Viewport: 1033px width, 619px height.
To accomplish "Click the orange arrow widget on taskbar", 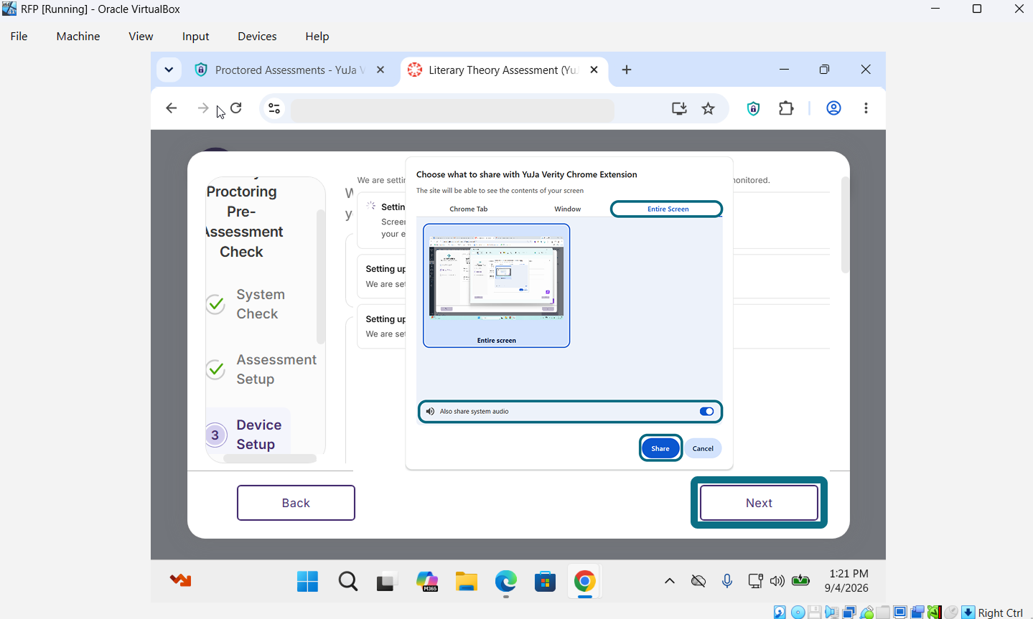I will coord(180,580).
